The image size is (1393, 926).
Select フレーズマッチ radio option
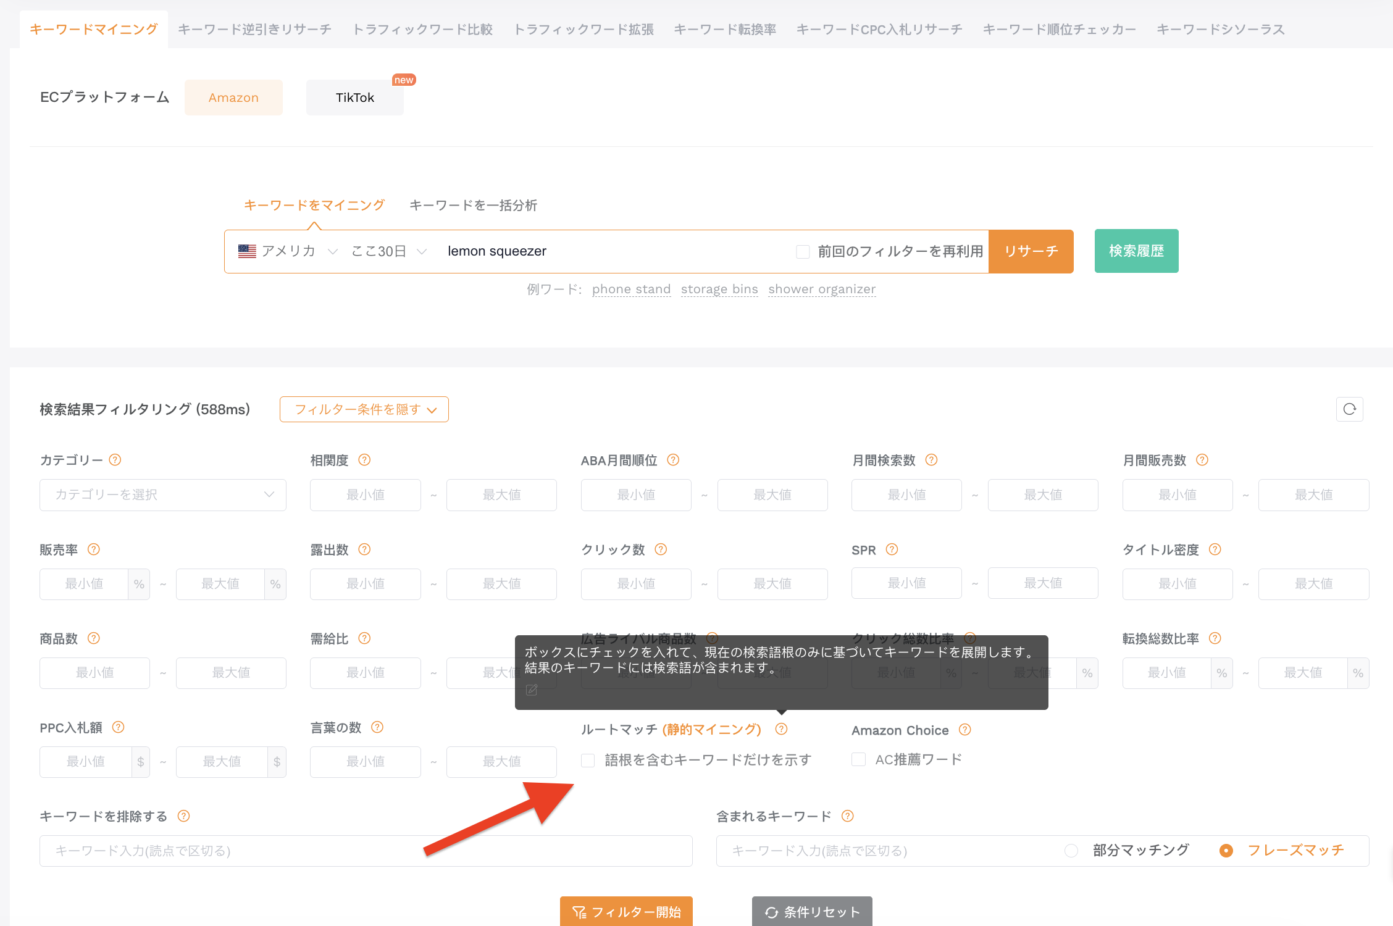point(1226,851)
